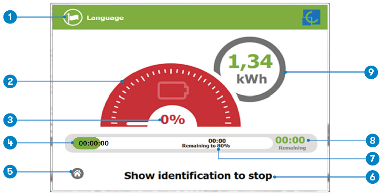Tap the kWh unit label
Screen dimensions: 385x195
[251, 78]
